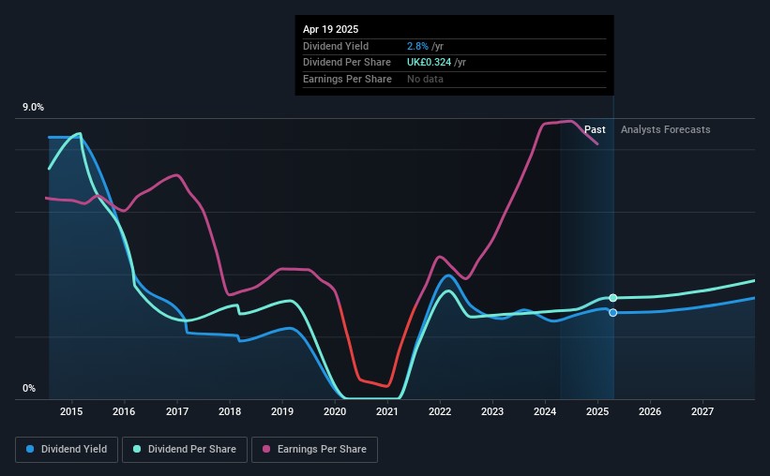The width and height of the screenshot is (770, 476).
Task: Select the 2027 forecast year label
Action: [703, 411]
